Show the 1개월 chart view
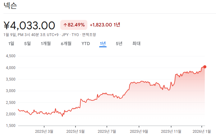 click(x=46, y=44)
